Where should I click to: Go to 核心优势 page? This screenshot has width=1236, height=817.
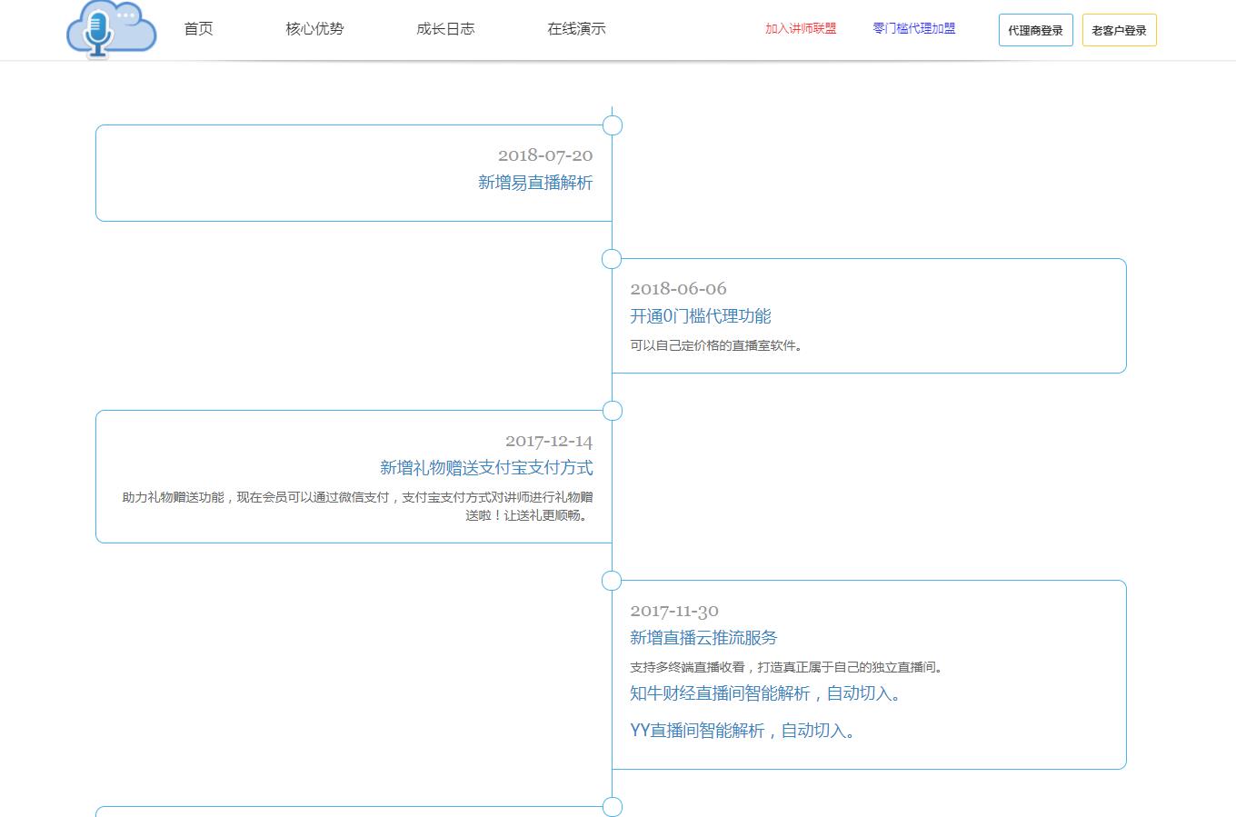tap(314, 29)
